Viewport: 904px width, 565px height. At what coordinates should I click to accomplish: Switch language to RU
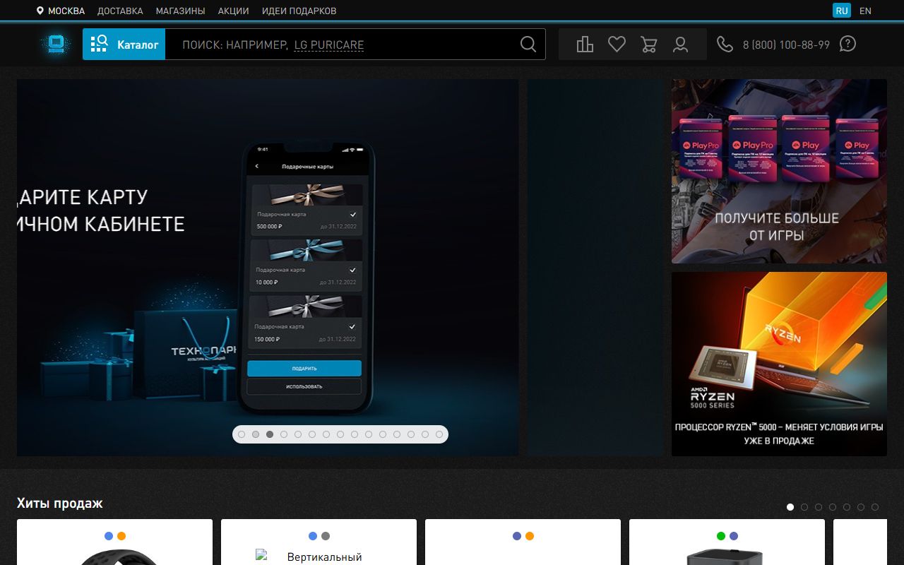tap(842, 11)
